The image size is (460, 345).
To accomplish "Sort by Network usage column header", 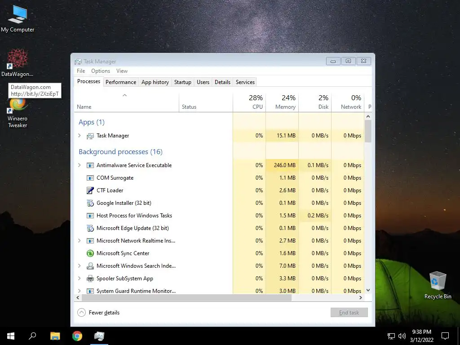I will (348, 102).
